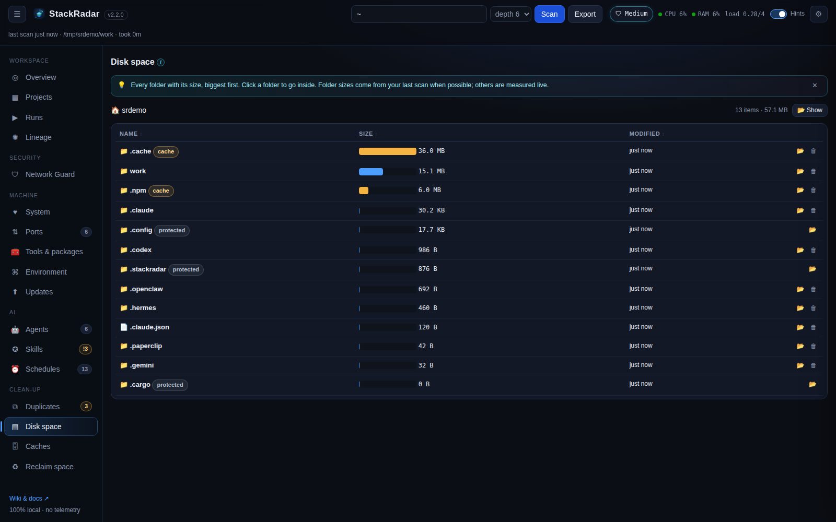Open the hamburger sidebar menu
The height and width of the screenshot is (522, 836).
click(x=17, y=14)
